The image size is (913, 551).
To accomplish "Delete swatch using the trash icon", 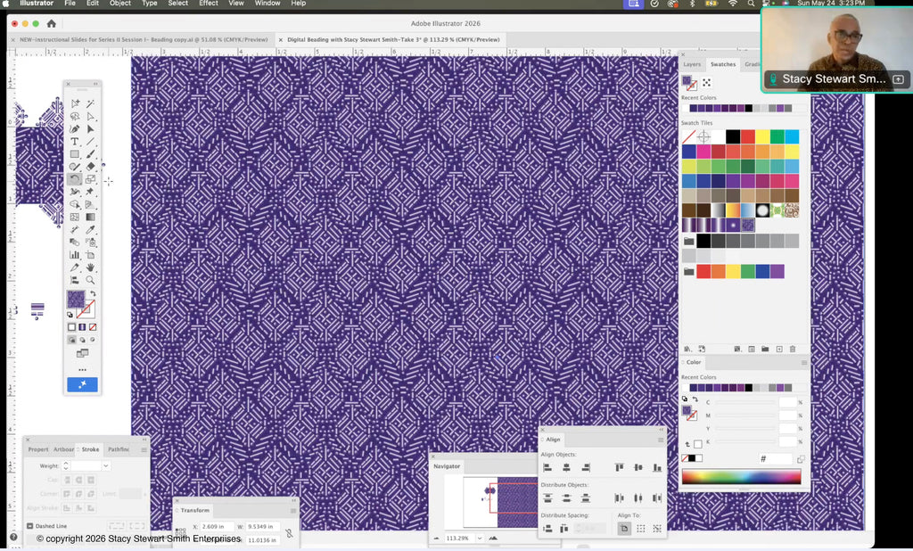I will point(793,349).
